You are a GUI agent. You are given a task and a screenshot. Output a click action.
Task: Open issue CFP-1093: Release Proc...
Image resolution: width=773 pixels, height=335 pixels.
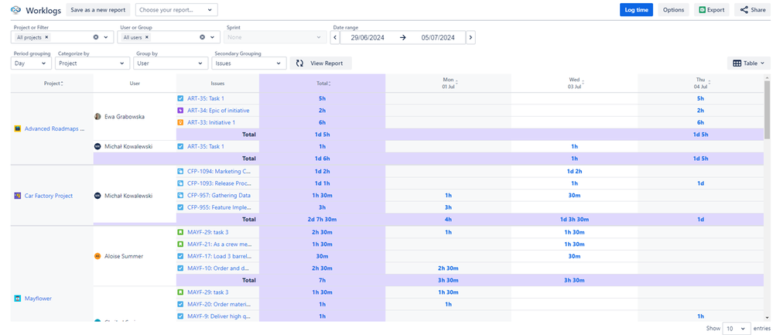click(219, 183)
